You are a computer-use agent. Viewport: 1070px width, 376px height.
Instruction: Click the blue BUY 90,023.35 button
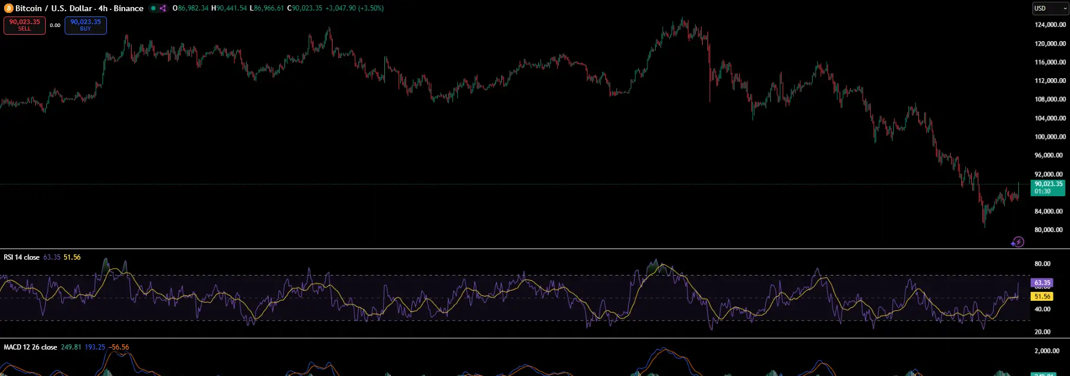(86, 25)
